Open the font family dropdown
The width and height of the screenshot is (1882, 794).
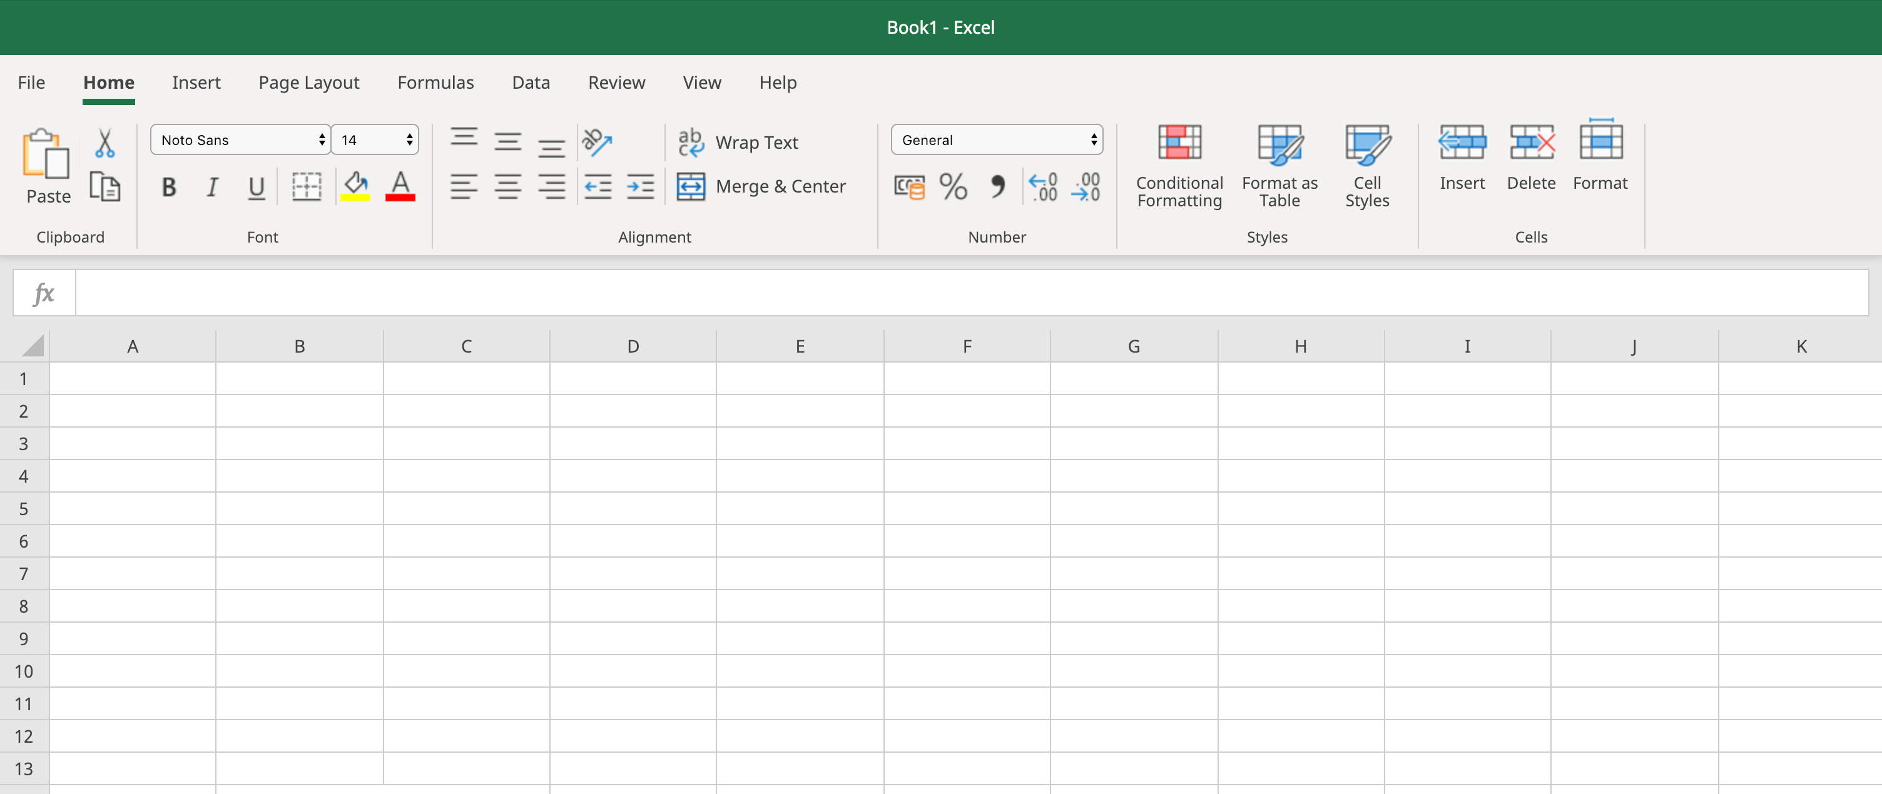(240, 139)
